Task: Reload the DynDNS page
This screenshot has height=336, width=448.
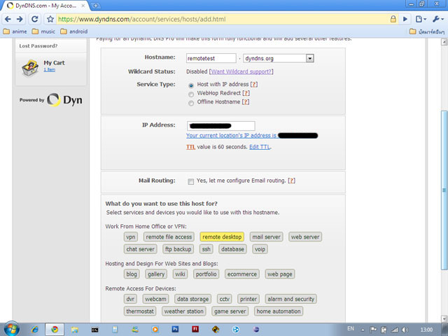Action: tap(34, 19)
